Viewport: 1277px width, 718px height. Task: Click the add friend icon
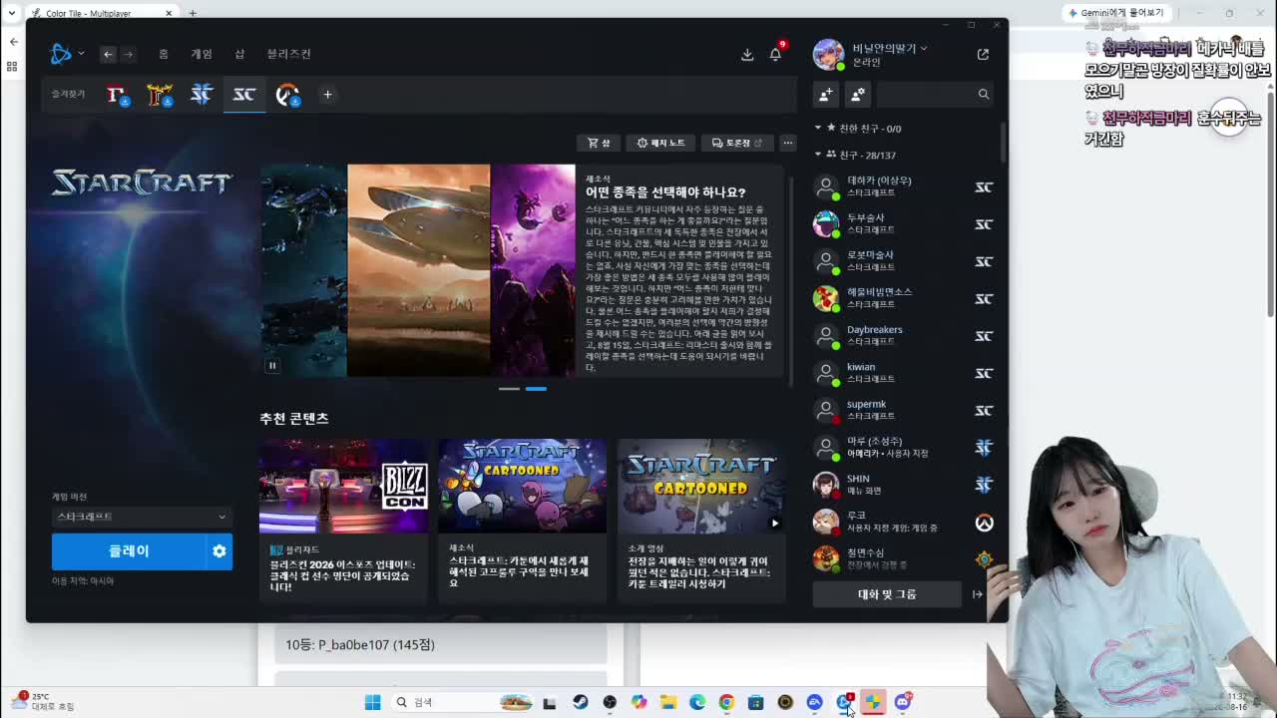tap(826, 94)
